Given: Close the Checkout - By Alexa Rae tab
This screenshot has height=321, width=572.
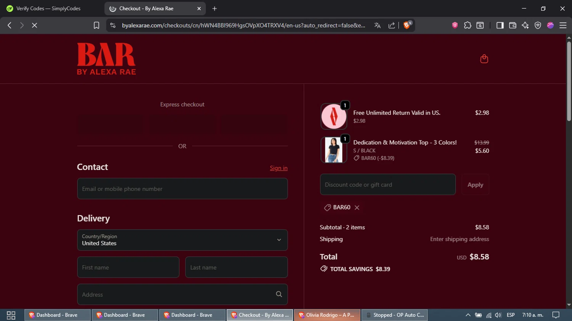Looking at the screenshot, I should click(x=199, y=8).
